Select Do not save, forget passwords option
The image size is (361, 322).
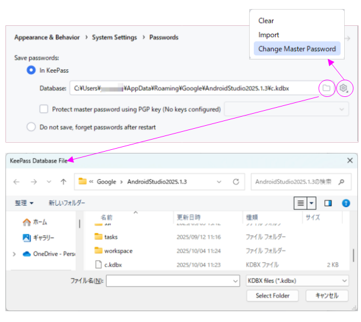pyautogui.click(x=31, y=127)
